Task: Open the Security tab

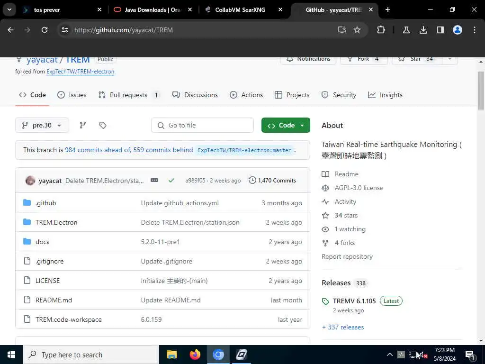Action: (339, 95)
